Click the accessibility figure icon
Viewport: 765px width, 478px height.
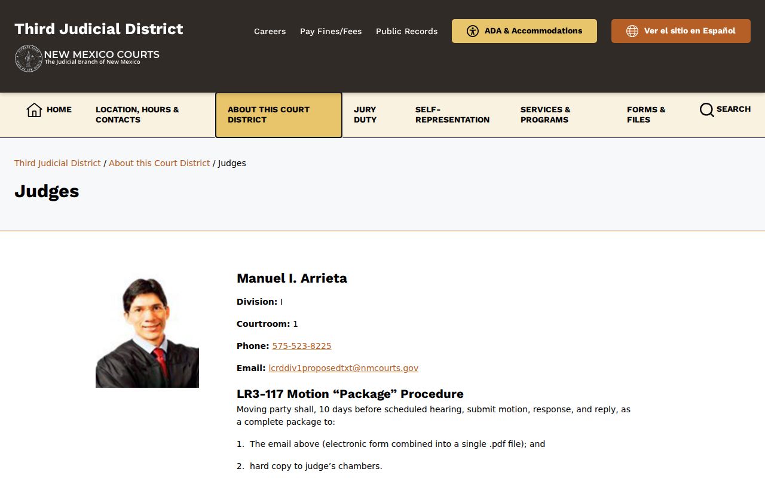[x=473, y=31]
